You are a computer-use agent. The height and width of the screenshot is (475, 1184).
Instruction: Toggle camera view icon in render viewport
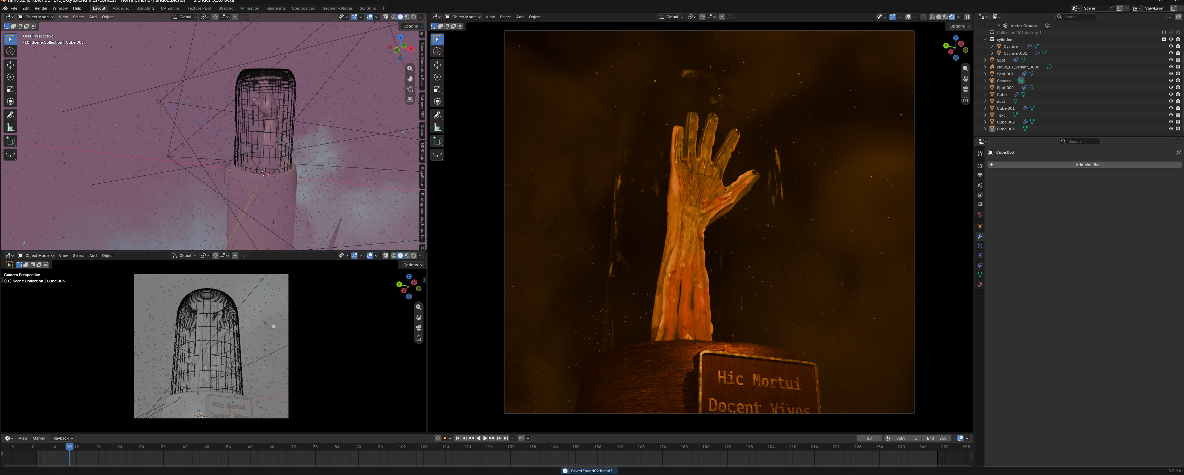(x=965, y=89)
